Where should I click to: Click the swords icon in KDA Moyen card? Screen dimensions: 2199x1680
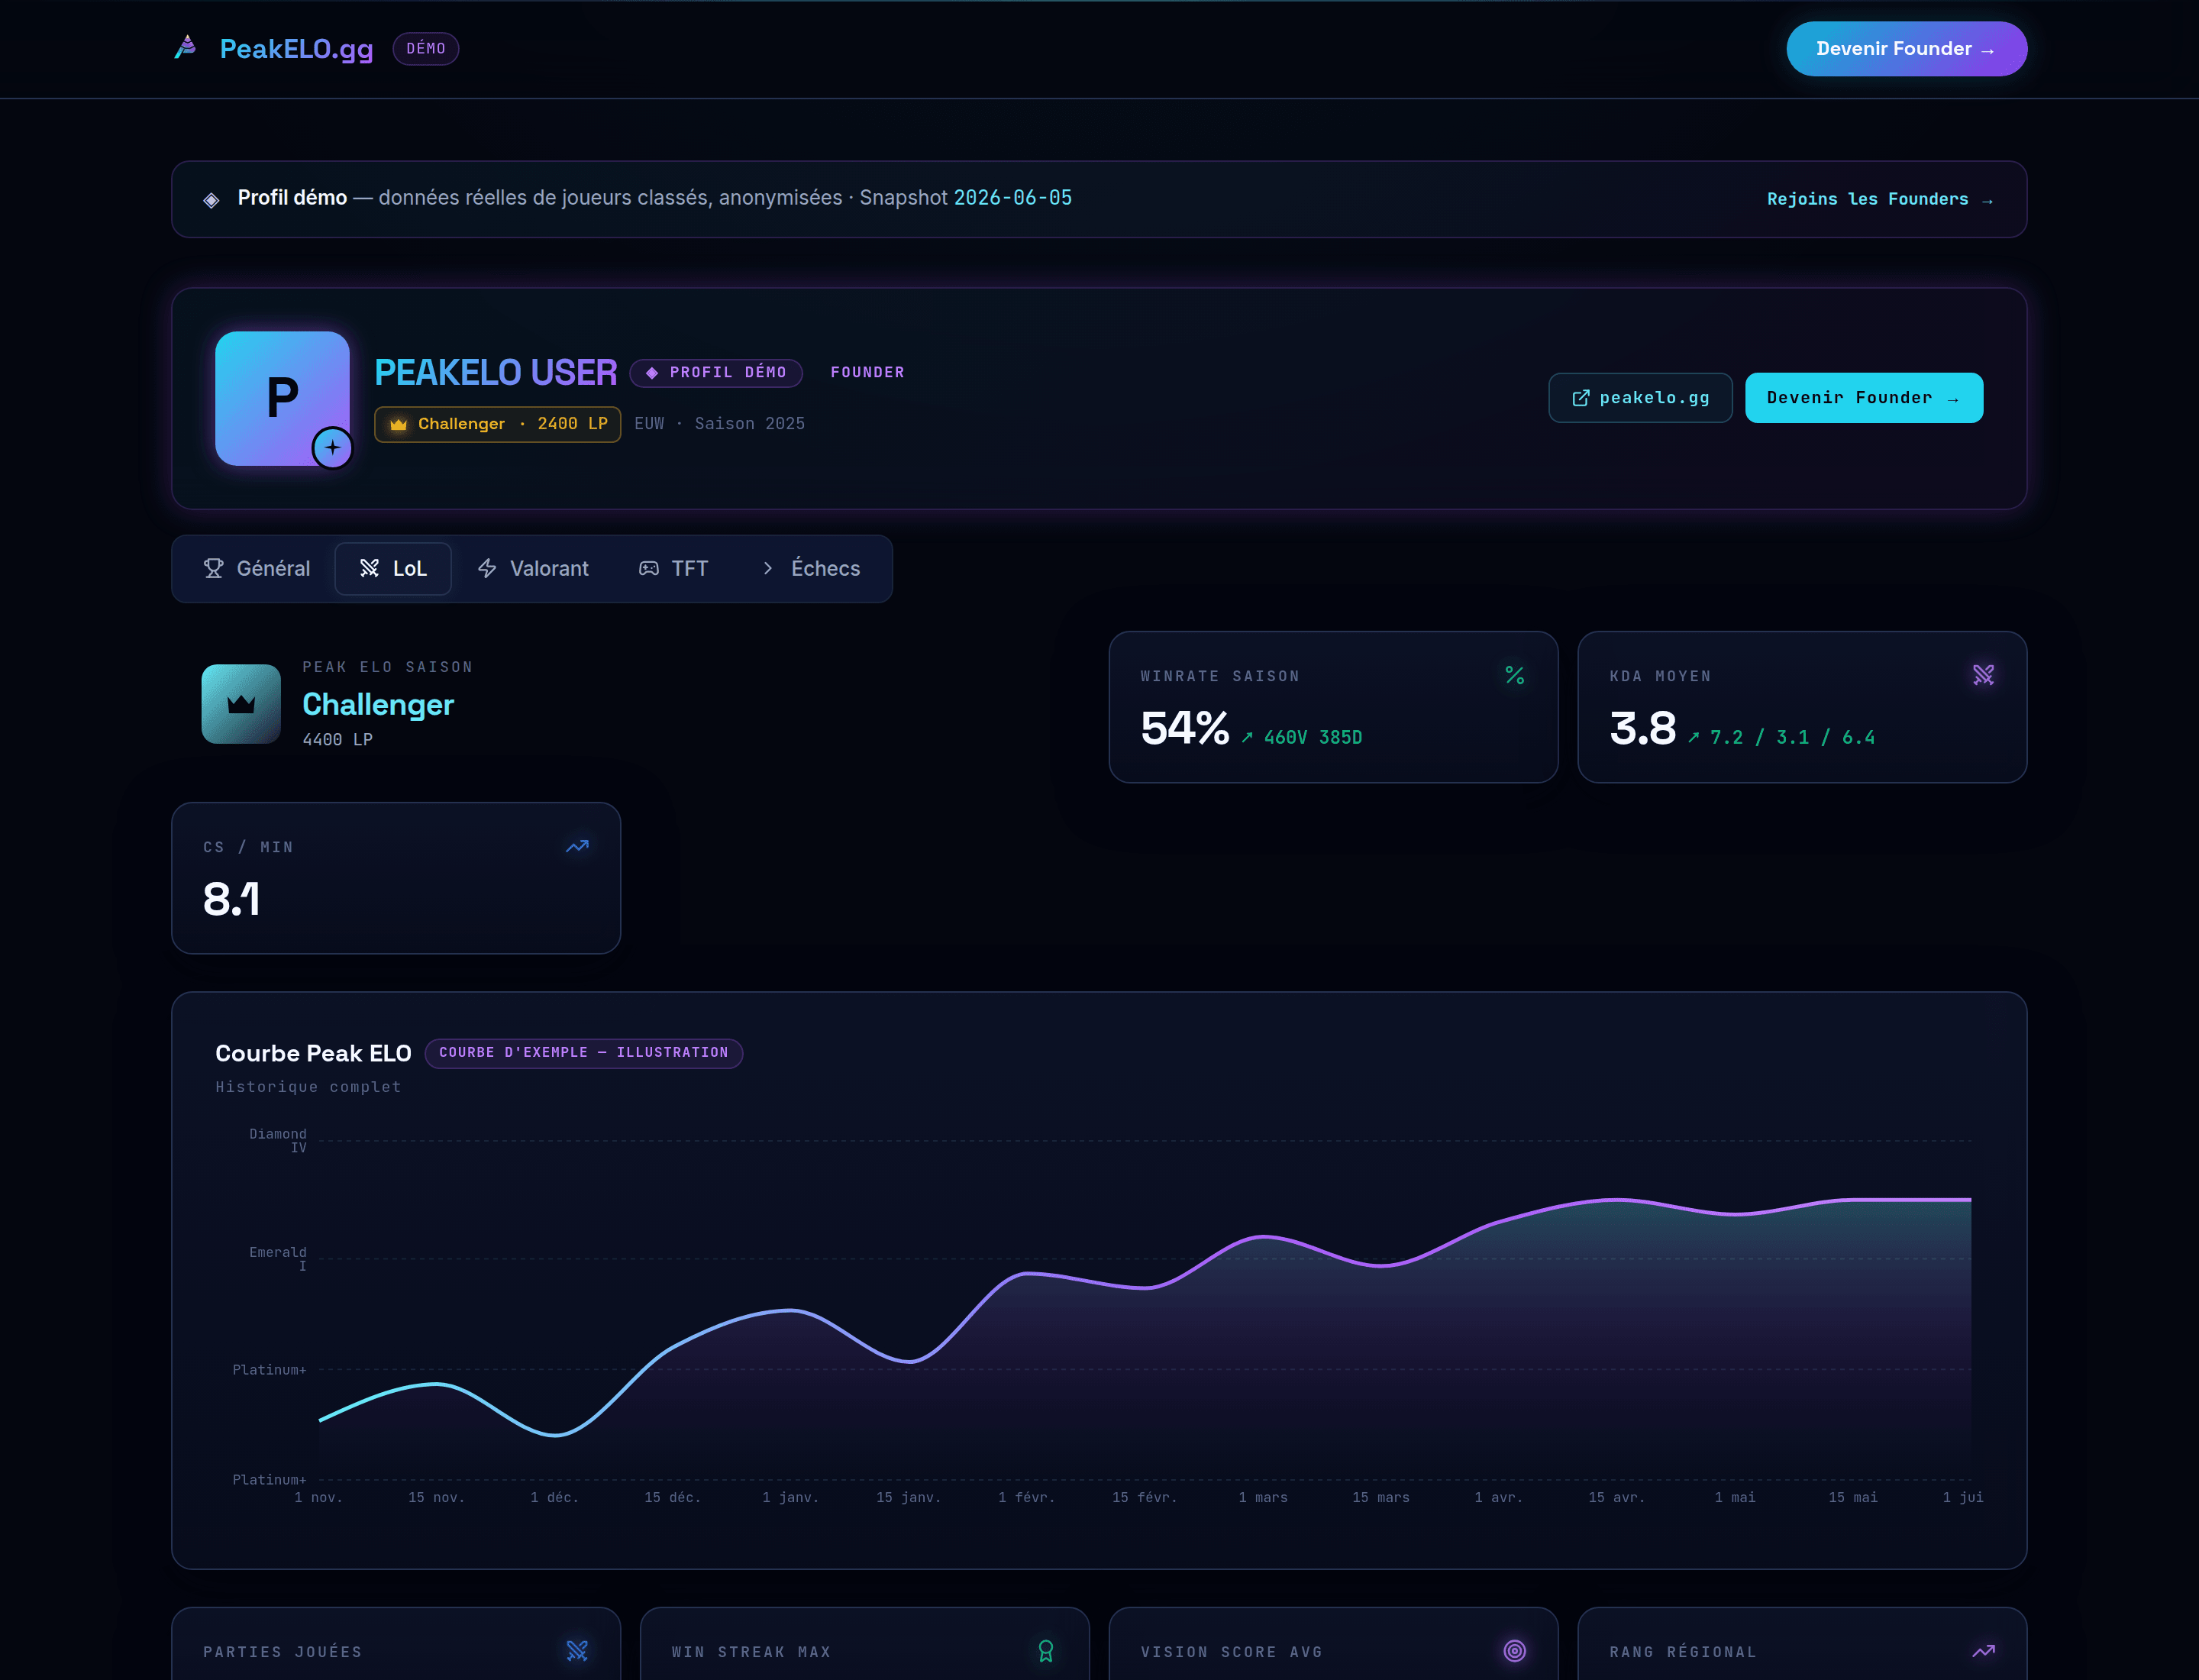[1983, 676]
